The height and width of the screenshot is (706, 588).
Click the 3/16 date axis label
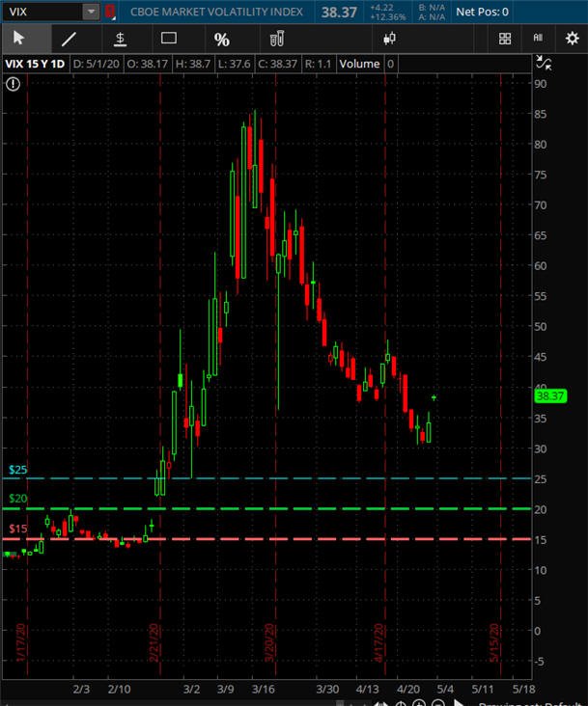point(264,690)
